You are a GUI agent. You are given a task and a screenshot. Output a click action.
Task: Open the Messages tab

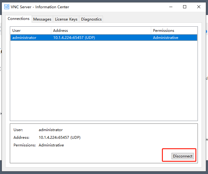click(42, 19)
